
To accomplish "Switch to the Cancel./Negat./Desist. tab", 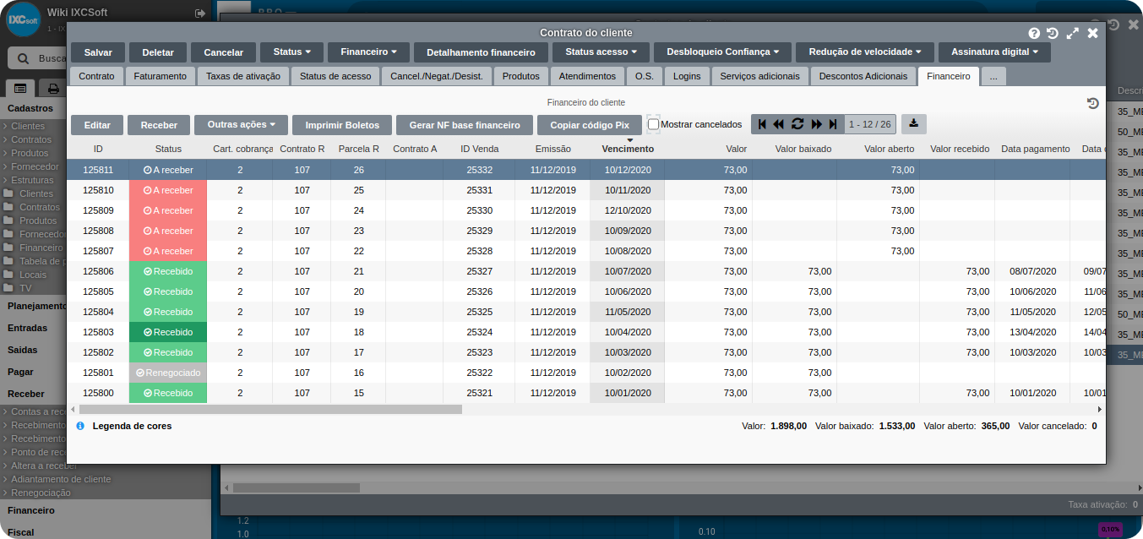I will pos(437,76).
